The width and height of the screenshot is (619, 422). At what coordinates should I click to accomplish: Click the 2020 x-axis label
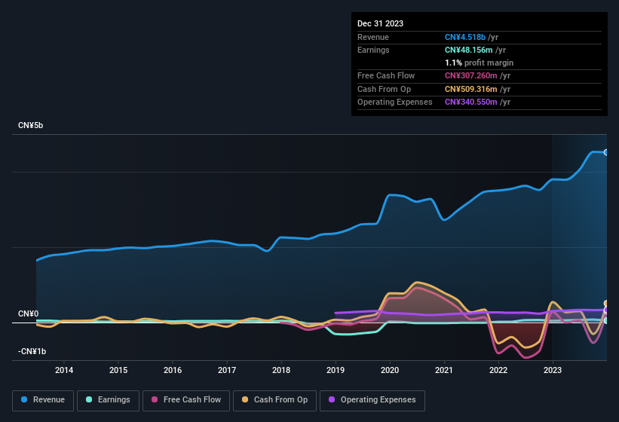point(390,370)
